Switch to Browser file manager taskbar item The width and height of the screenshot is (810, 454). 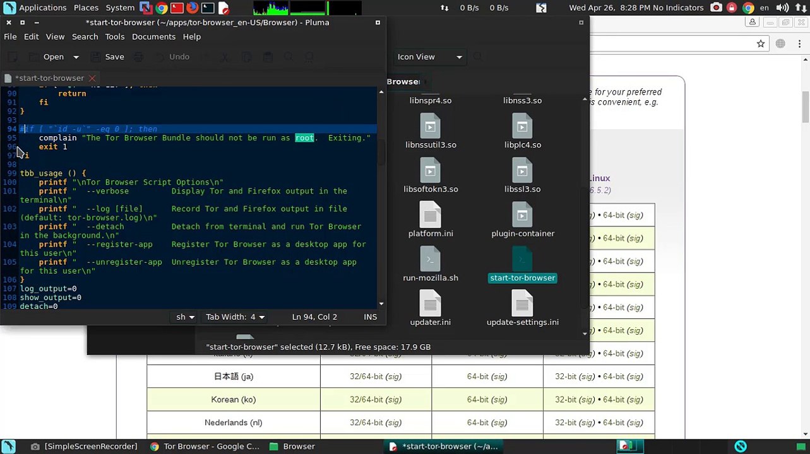coord(292,446)
